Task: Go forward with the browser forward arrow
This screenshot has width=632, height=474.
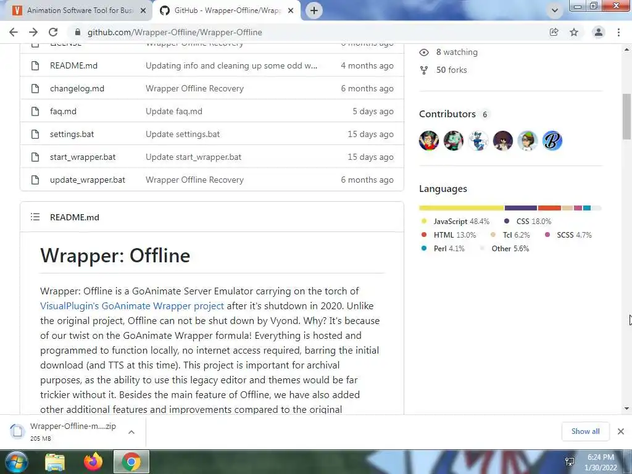Action: tap(33, 32)
